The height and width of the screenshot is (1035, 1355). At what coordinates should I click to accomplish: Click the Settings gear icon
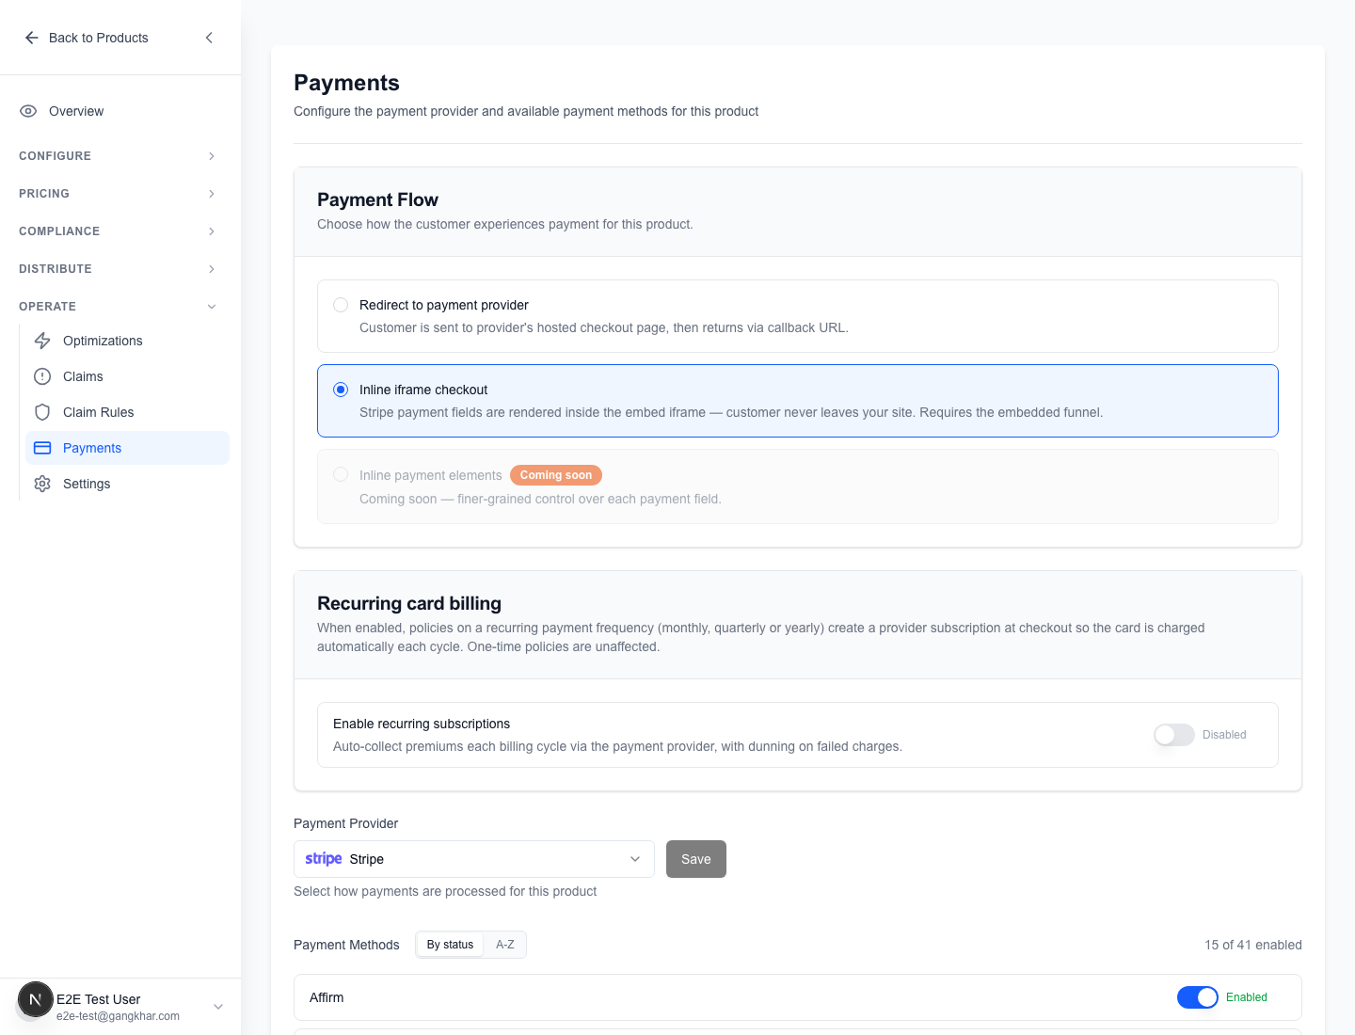[42, 484]
